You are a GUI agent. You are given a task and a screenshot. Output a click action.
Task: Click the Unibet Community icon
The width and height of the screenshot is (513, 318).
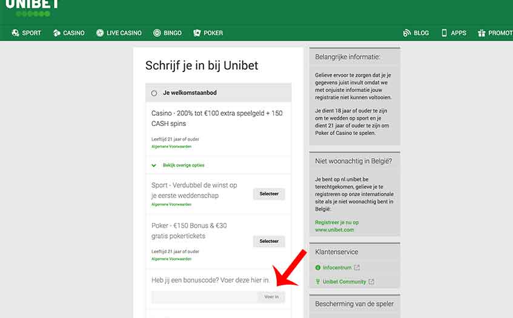coord(318,282)
